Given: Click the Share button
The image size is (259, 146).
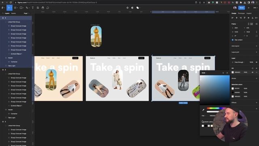Looking at the screenshot, I should click(242, 8).
